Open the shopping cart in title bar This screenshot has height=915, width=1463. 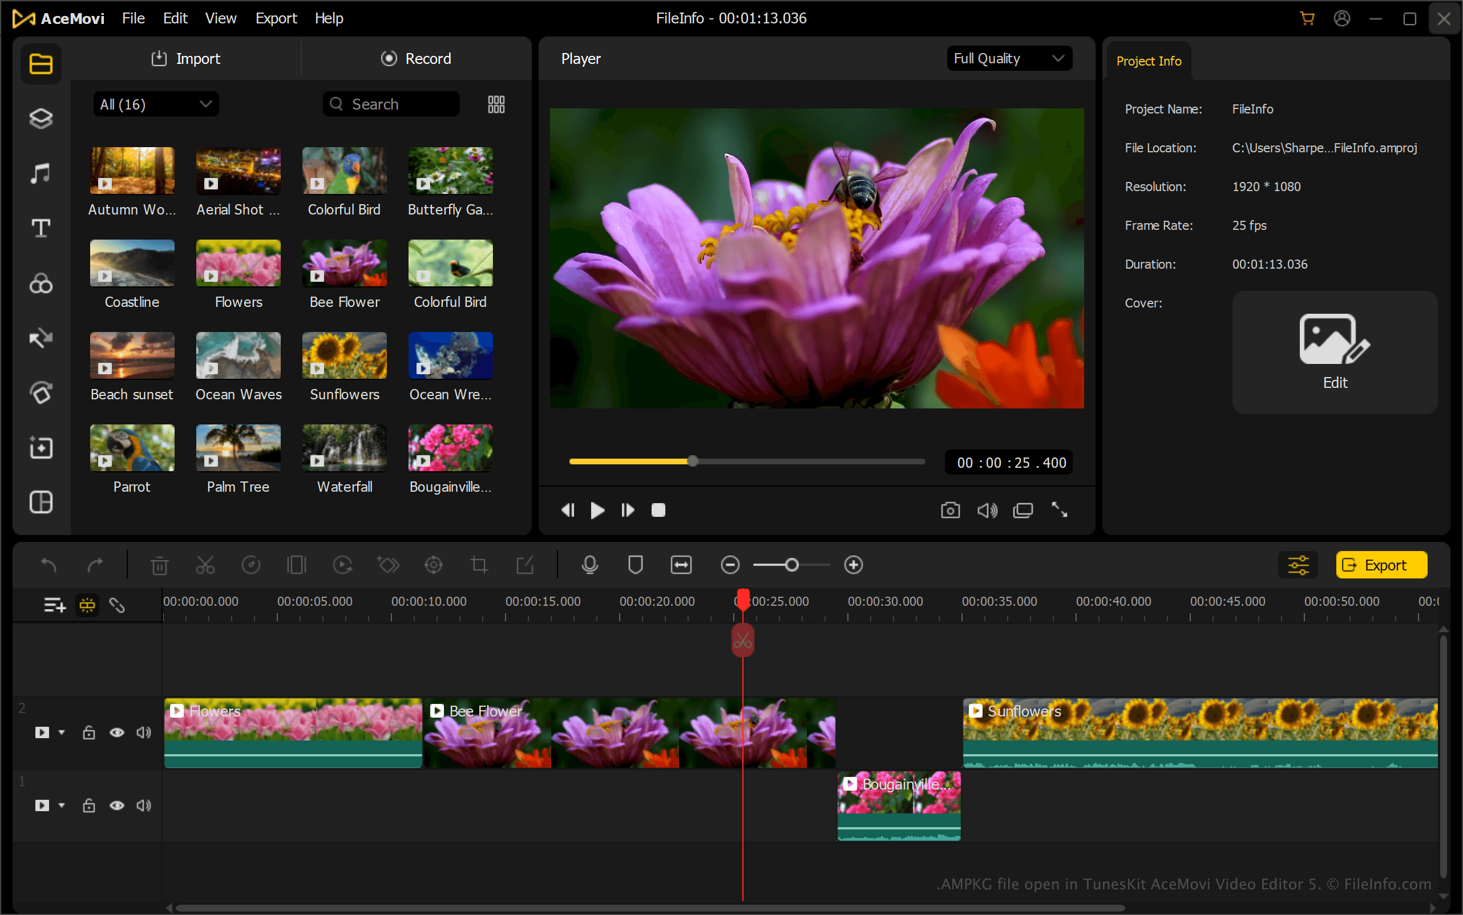pyautogui.click(x=1307, y=18)
